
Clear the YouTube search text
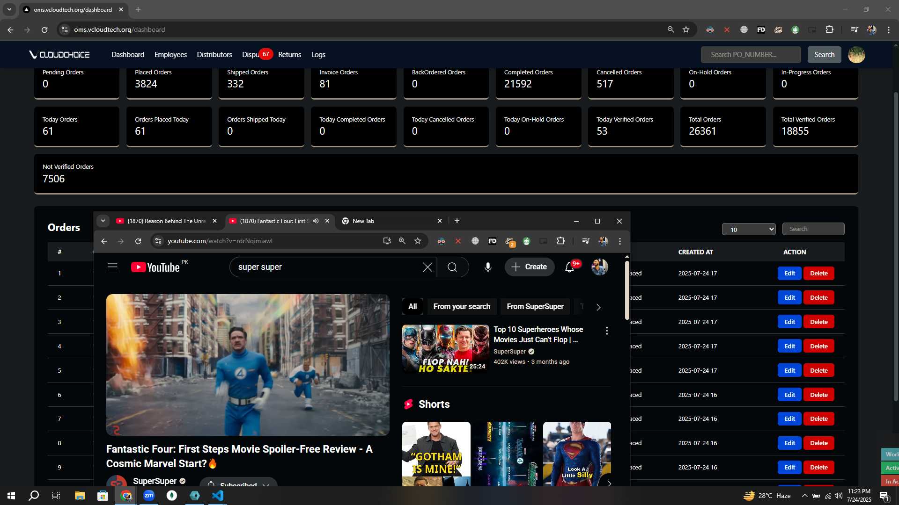[427, 267]
